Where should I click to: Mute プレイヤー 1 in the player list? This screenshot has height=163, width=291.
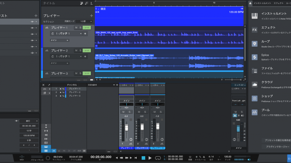(x=76, y=28)
